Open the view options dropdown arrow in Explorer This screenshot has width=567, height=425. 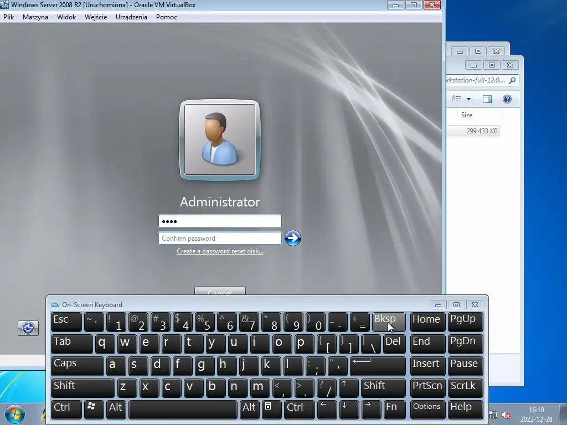pos(468,99)
